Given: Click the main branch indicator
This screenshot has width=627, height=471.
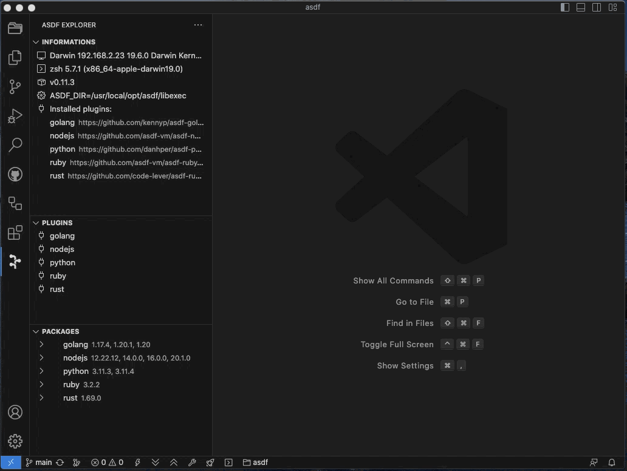Looking at the screenshot, I should (39, 463).
